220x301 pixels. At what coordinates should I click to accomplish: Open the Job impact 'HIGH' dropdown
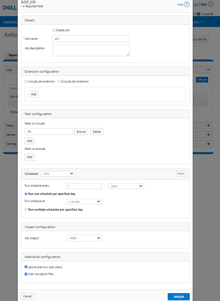[84, 238]
